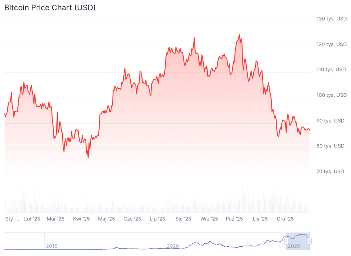Select the Cze '25 axis label
351x256 pixels.
pos(132,219)
